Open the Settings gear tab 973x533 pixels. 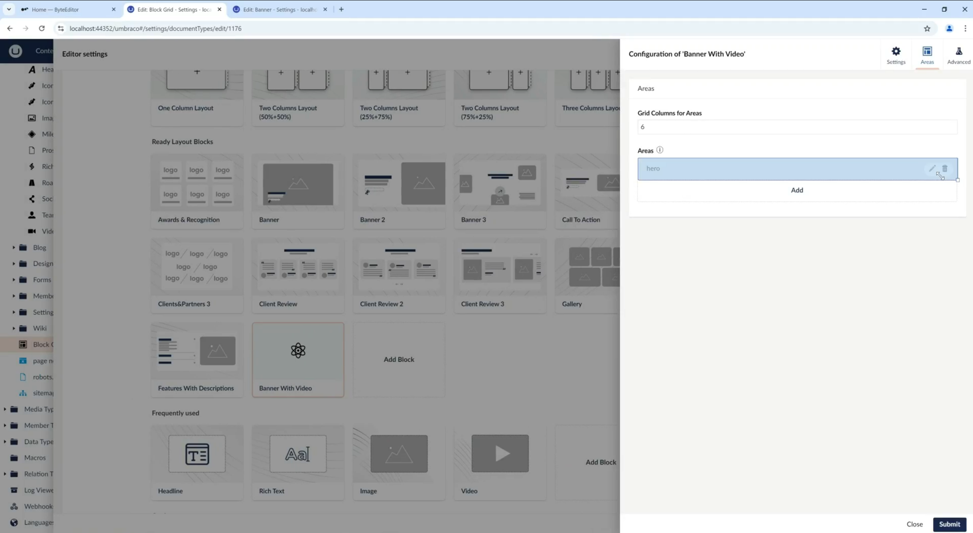895,55
